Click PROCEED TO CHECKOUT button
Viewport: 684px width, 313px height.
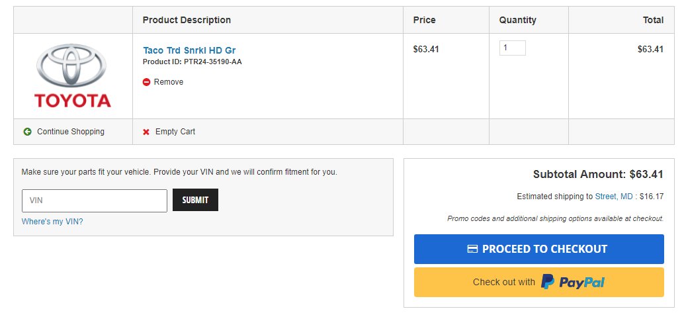[538, 249]
